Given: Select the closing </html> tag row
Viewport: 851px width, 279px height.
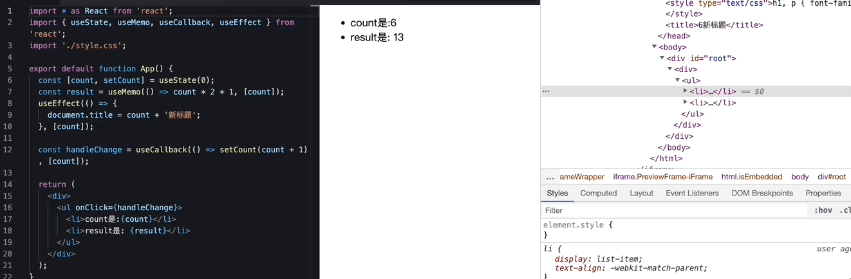Looking at the screenshot, I should [666, 158].
